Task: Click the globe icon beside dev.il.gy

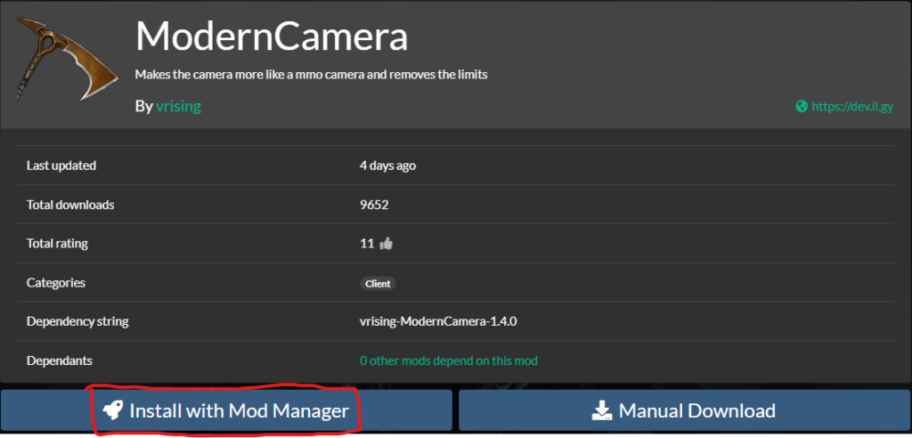Action: tap(802, 107)
